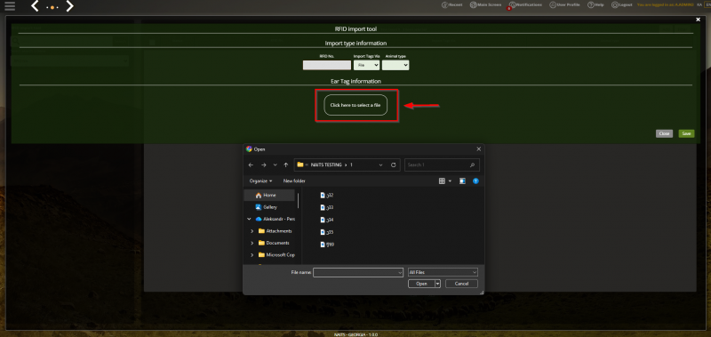Click NAITS TESTING in the address path

coord(326,165)
